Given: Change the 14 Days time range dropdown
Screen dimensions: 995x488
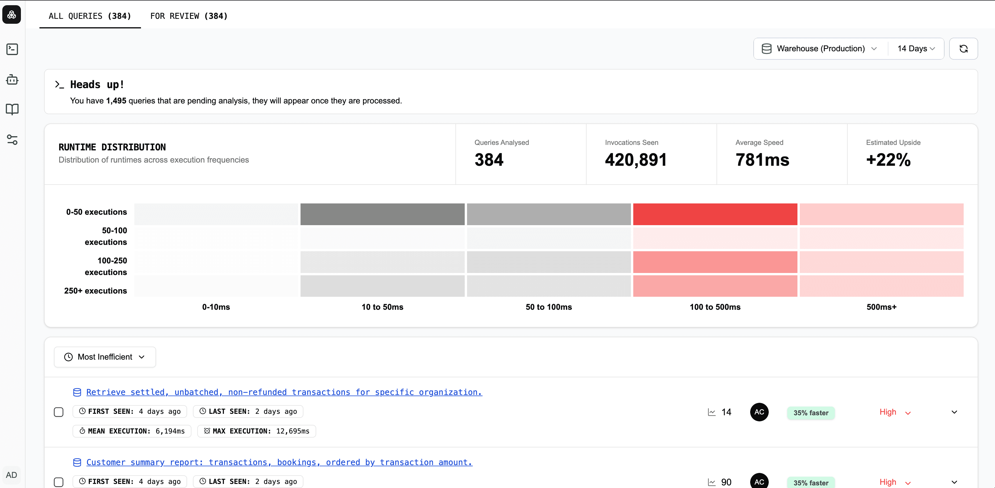Looking at the screenshot, I should [x=916, y=48].
